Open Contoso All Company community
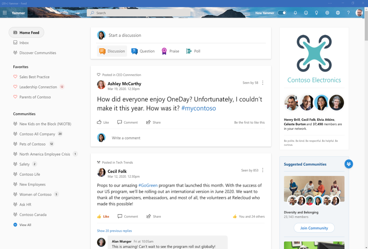Image resolution: width=368 pixels, height=249 pixels. tap(37, 134)
